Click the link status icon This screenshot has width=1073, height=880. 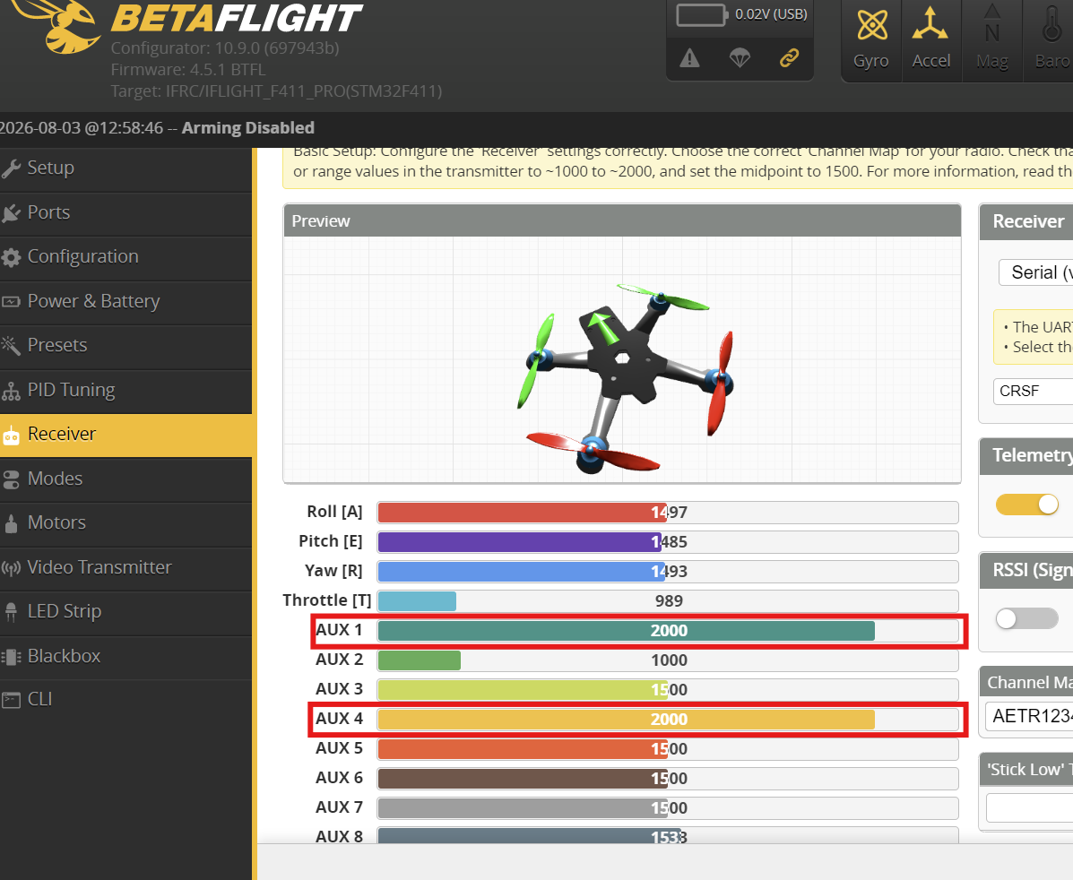tap(789, 58)
